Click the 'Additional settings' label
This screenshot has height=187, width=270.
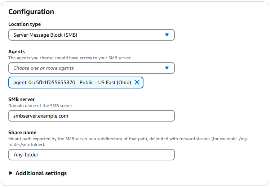41,173
